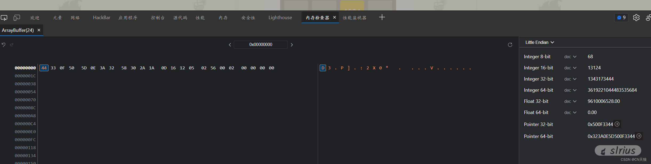Change Float 32-bit dec format dropdown
The width and height of the screenshot is (651, 164).
(570, 102)
